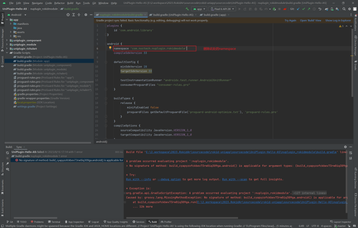Viewport: 358px width, 228px height.
Task: Toggle the Resource Manager side panel
Action: point(2,40)
